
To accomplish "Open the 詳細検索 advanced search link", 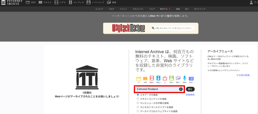I will [190, 95].
